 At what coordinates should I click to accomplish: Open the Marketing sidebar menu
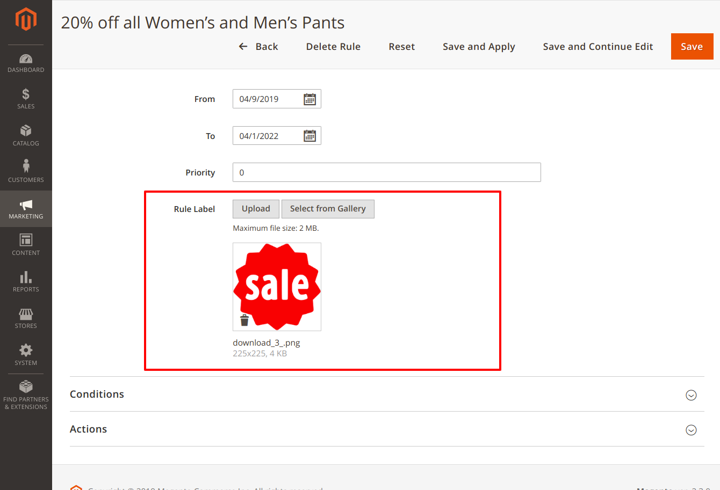pyautogui.click(x=26, y=209)
